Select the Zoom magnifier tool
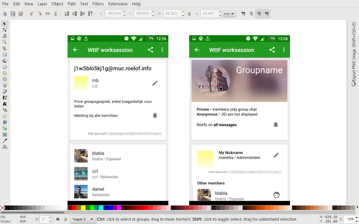359x224 pixels. [x=4, y=42]
